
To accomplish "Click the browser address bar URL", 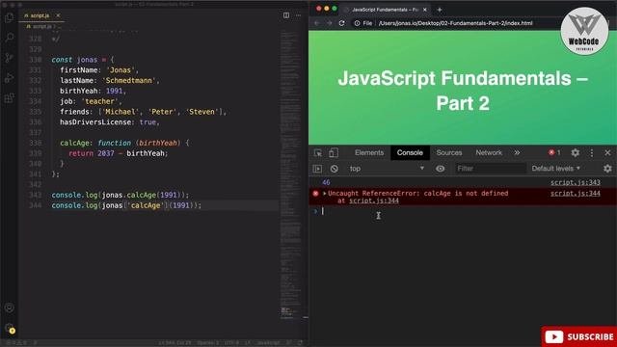I will click(x=455, y=23).
